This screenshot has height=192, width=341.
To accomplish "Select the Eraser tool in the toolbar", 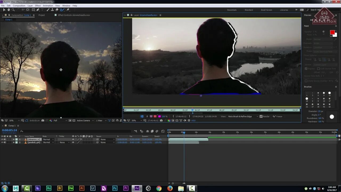I will click(57, 10).
